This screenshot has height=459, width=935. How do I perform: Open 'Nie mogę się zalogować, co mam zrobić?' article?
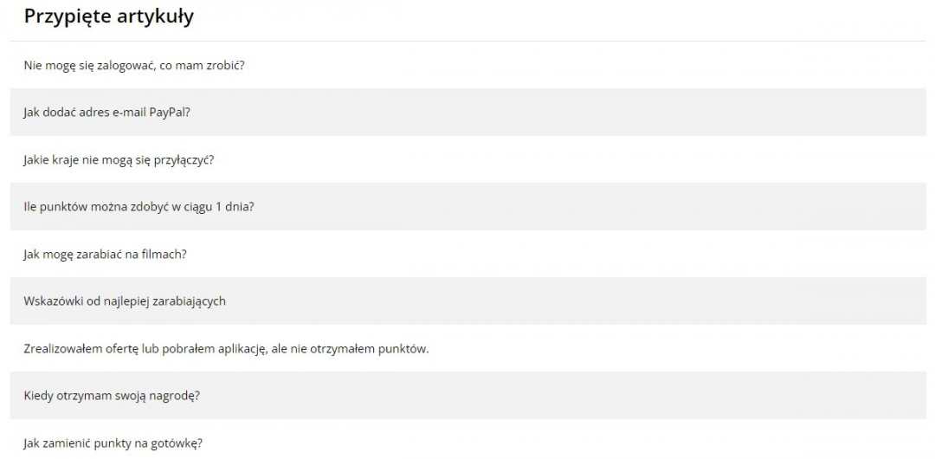(x=134, y=65)
